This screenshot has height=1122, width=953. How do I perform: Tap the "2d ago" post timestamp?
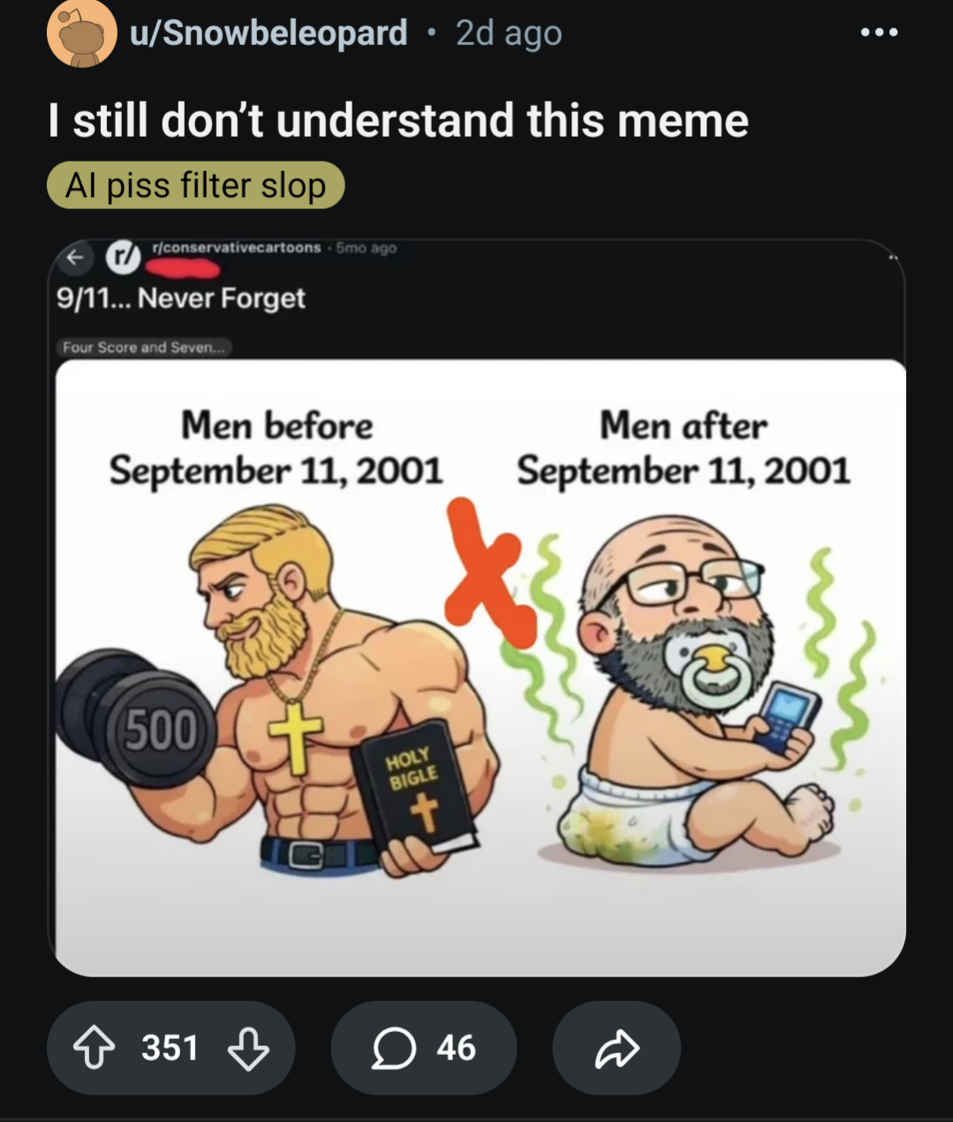(x=509, y=33)
